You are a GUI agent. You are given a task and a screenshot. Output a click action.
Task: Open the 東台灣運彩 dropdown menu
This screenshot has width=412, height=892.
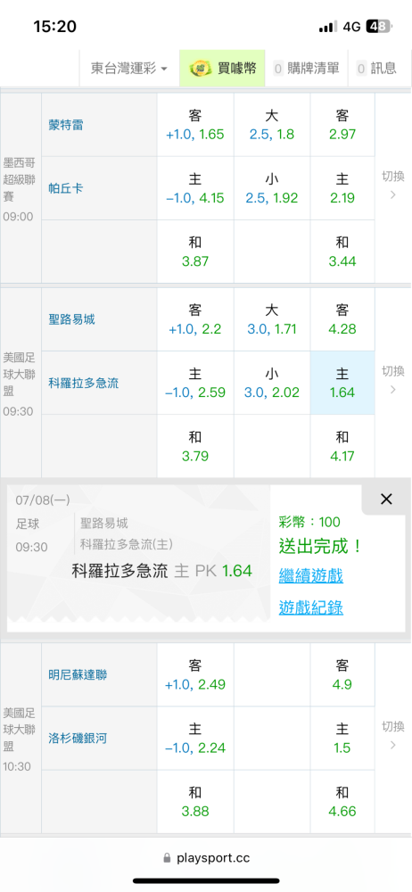(x=129, y=69)
